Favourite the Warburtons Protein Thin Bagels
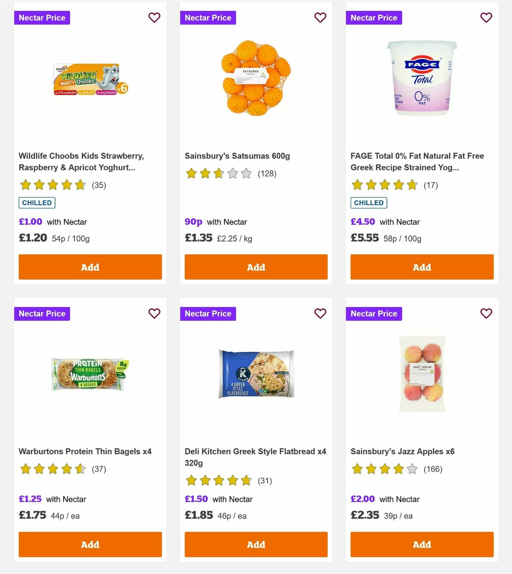Image resolution: width=512 pixels, height=574 pixels. (x=154, y=313)
